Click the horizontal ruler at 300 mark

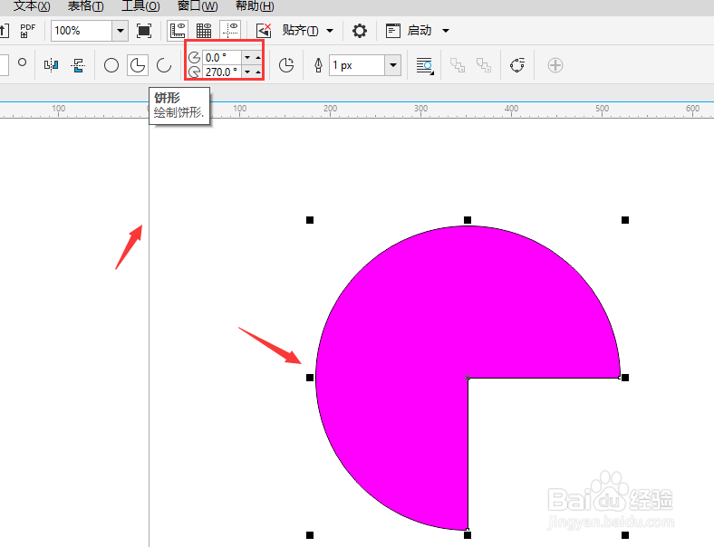pos(420,109)
